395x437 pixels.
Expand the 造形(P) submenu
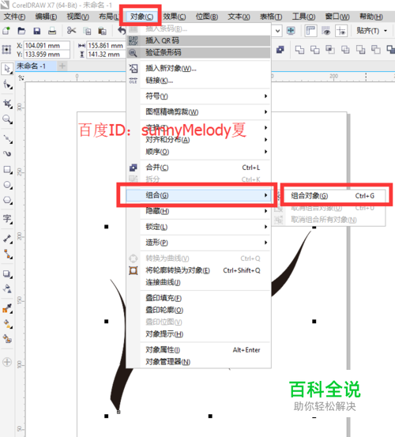[x=199, y=243]
